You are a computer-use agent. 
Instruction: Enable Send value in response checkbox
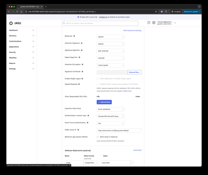point(98,137)
